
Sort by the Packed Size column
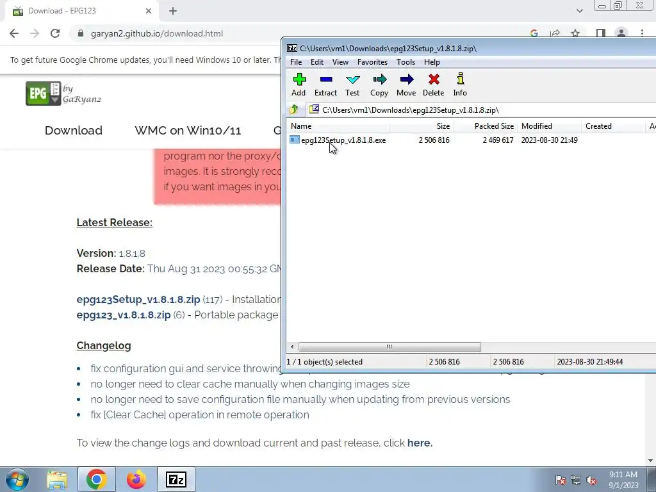tap(486, 126)
